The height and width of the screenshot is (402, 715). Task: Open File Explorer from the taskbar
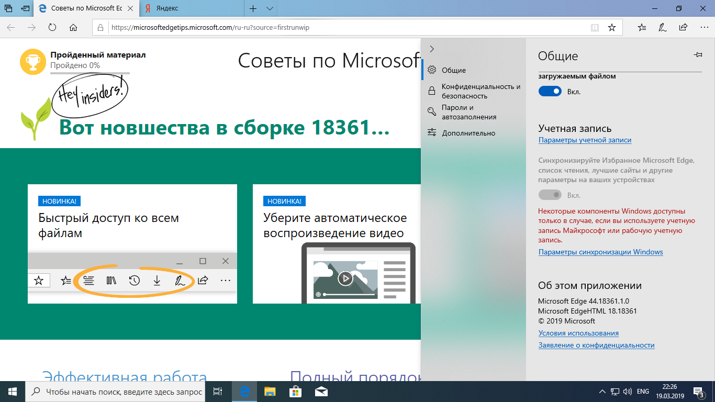(270, 392)
